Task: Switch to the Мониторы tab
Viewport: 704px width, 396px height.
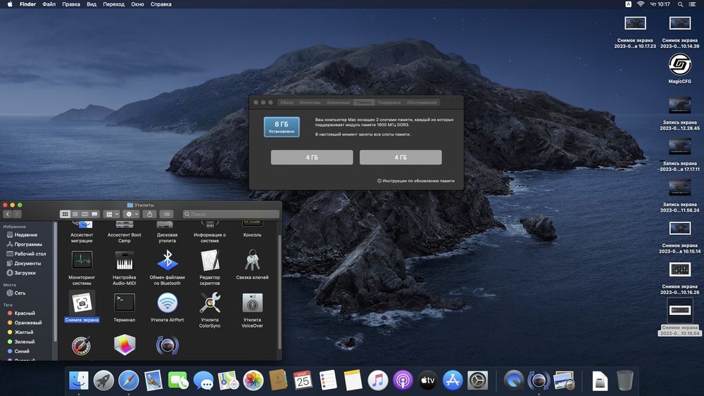Action: coord(310,102)
